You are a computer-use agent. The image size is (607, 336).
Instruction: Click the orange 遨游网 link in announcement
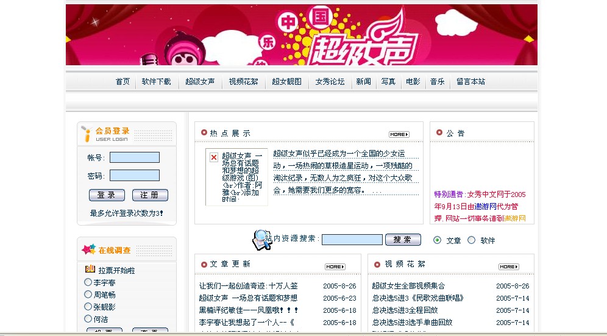pyautogui.click(x=515, y=218)
